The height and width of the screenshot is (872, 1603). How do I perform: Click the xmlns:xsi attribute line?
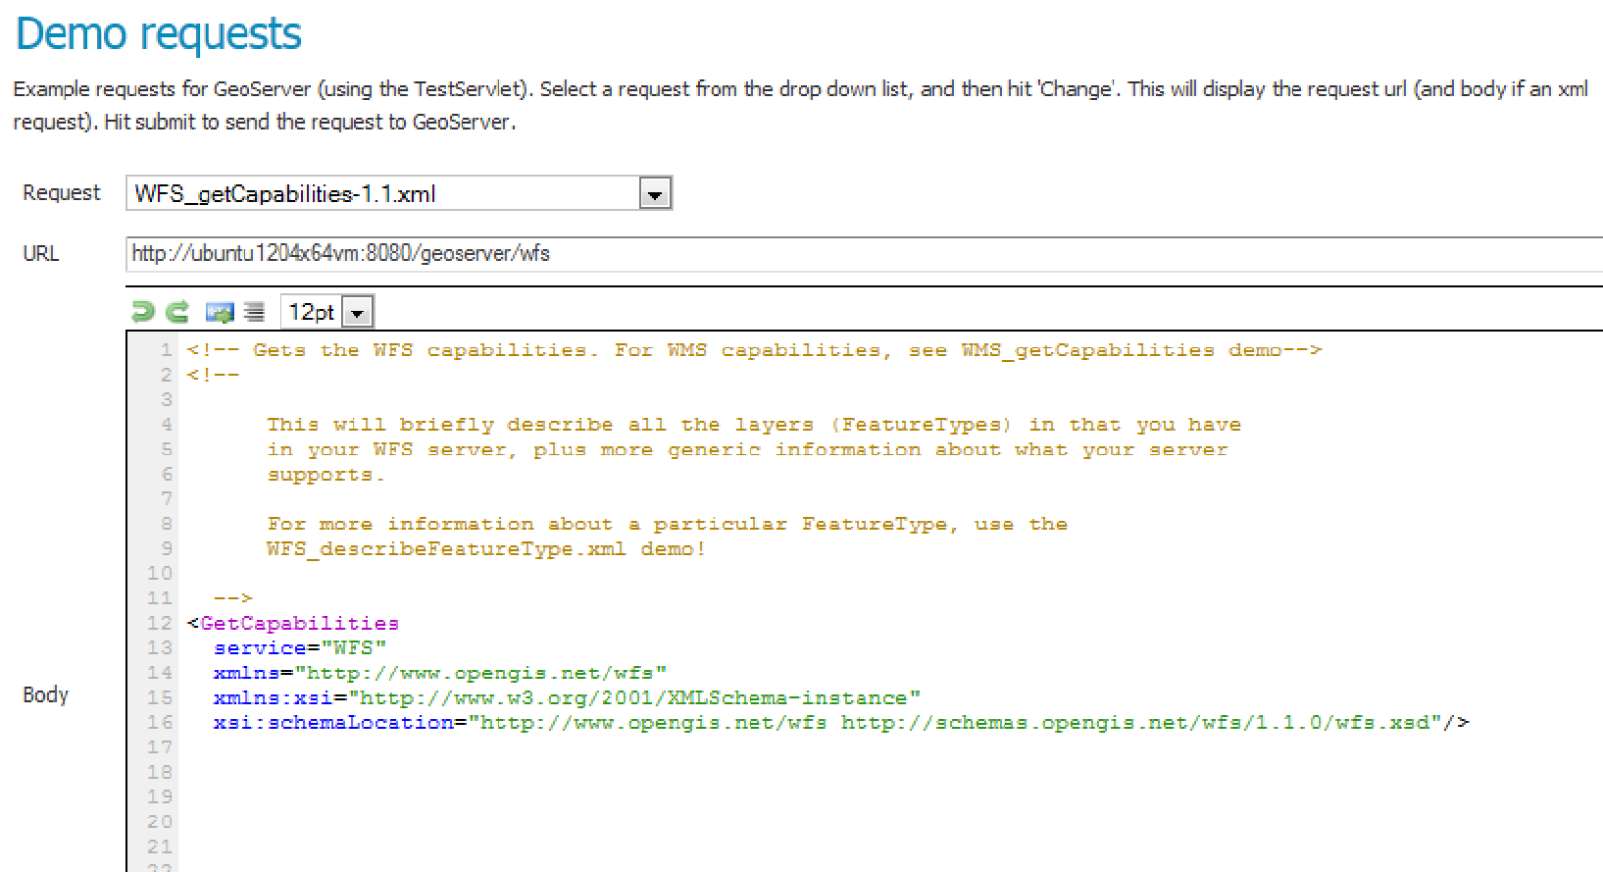(567, 698)
